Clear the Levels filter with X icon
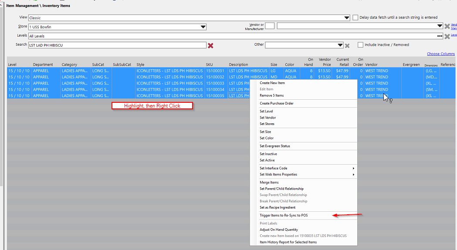Image resolution: width=457 pixels, height=250 pixels. (x=447, y=36)
